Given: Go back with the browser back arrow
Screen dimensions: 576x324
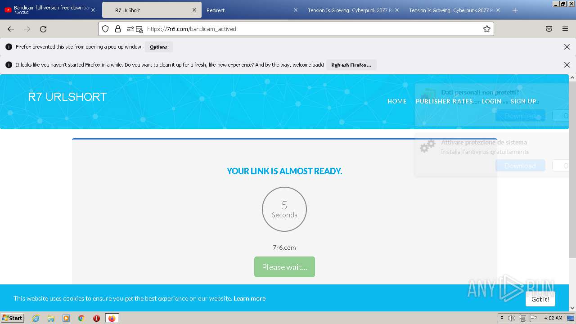Looking at the screenshot, I should 11,29.
